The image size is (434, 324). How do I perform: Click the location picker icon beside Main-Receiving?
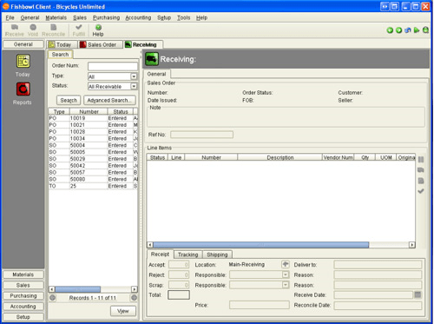click(x=286, y=264)
